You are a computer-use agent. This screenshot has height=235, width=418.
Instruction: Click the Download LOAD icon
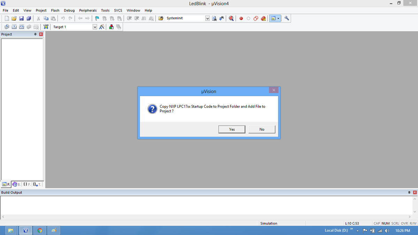click(46, 27)
